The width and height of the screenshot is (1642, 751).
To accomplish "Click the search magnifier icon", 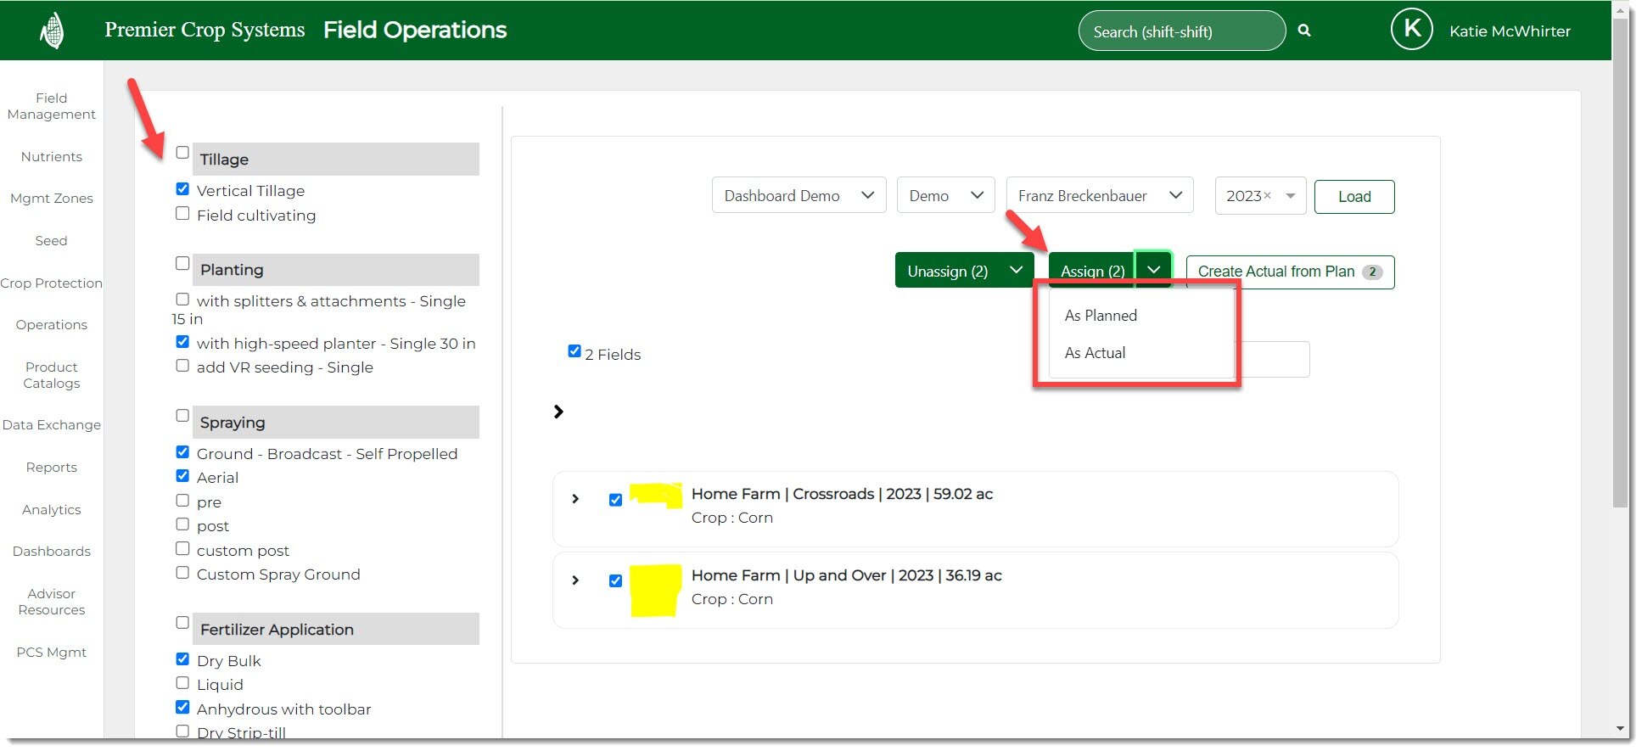I will [x=1304, y=31].
